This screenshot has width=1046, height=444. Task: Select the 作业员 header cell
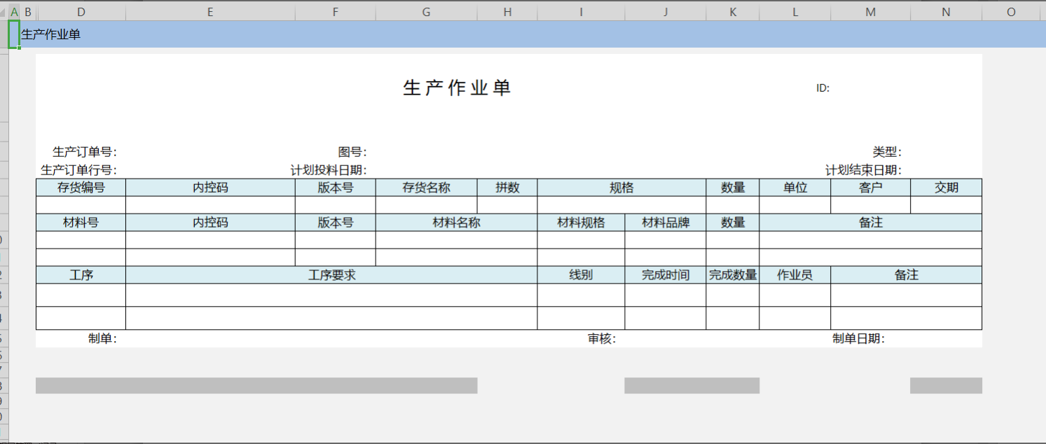(x=794, y=275)
